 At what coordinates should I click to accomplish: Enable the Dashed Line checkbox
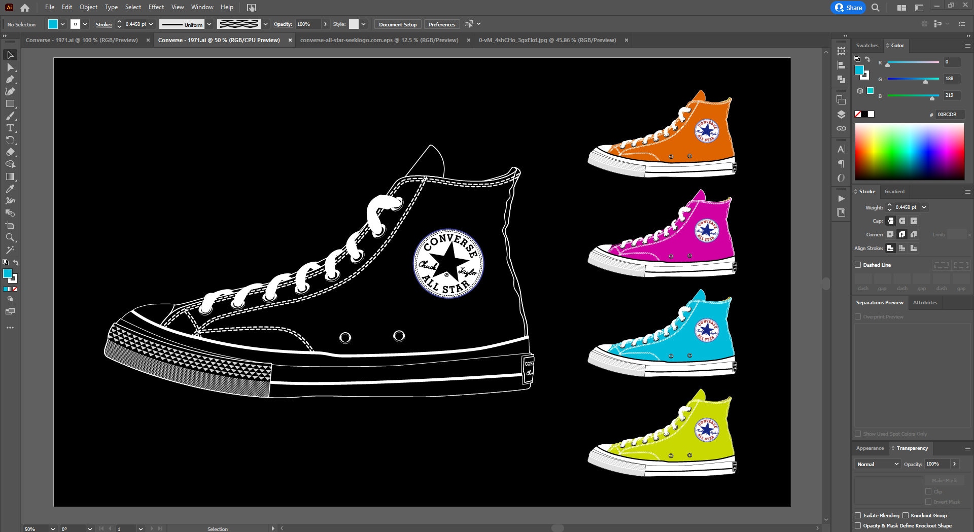(858, 265)
